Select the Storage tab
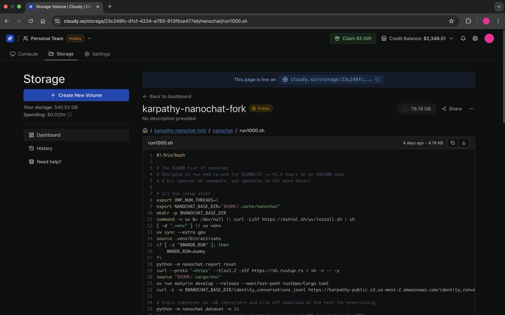The height and width of the screenshot is (315, 505). pyautogui.click(x=61, y=54)
